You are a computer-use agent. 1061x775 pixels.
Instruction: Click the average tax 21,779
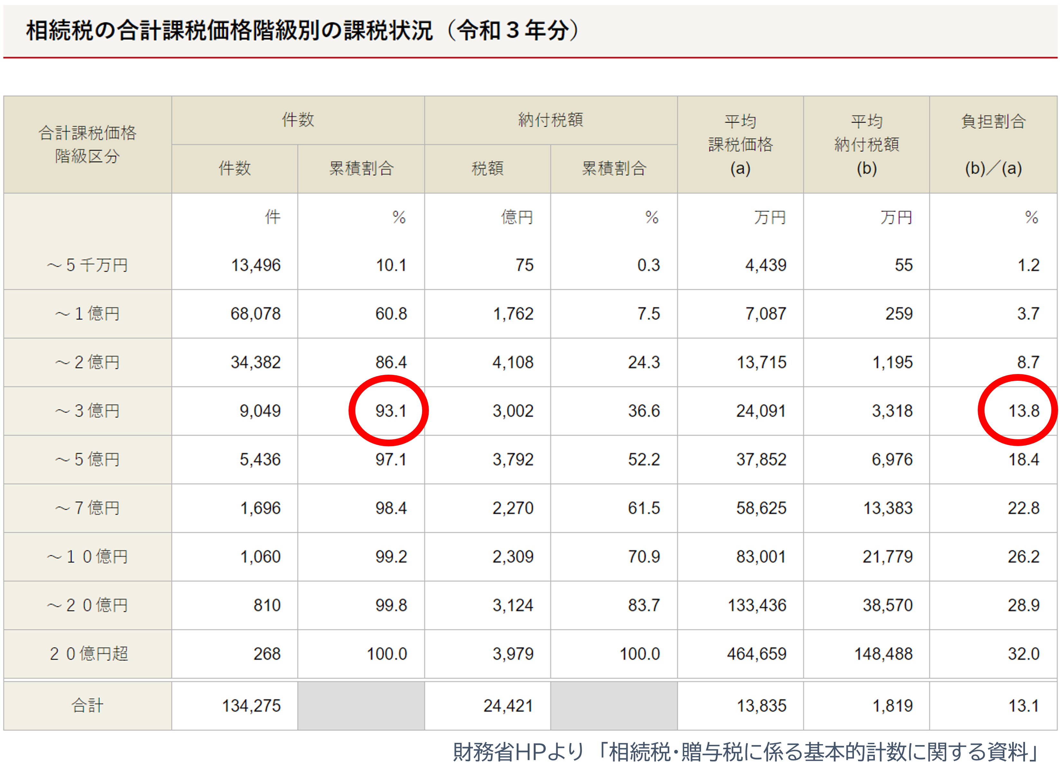[888, 557]
